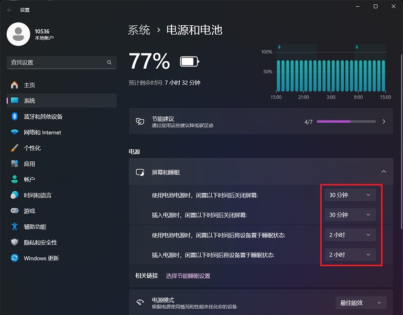Click the Bluetooth icon in sidebar
This screenshot has height=315, width=403.
(14, 116)
